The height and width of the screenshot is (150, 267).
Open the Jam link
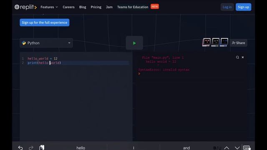click(x=109, y=7)
